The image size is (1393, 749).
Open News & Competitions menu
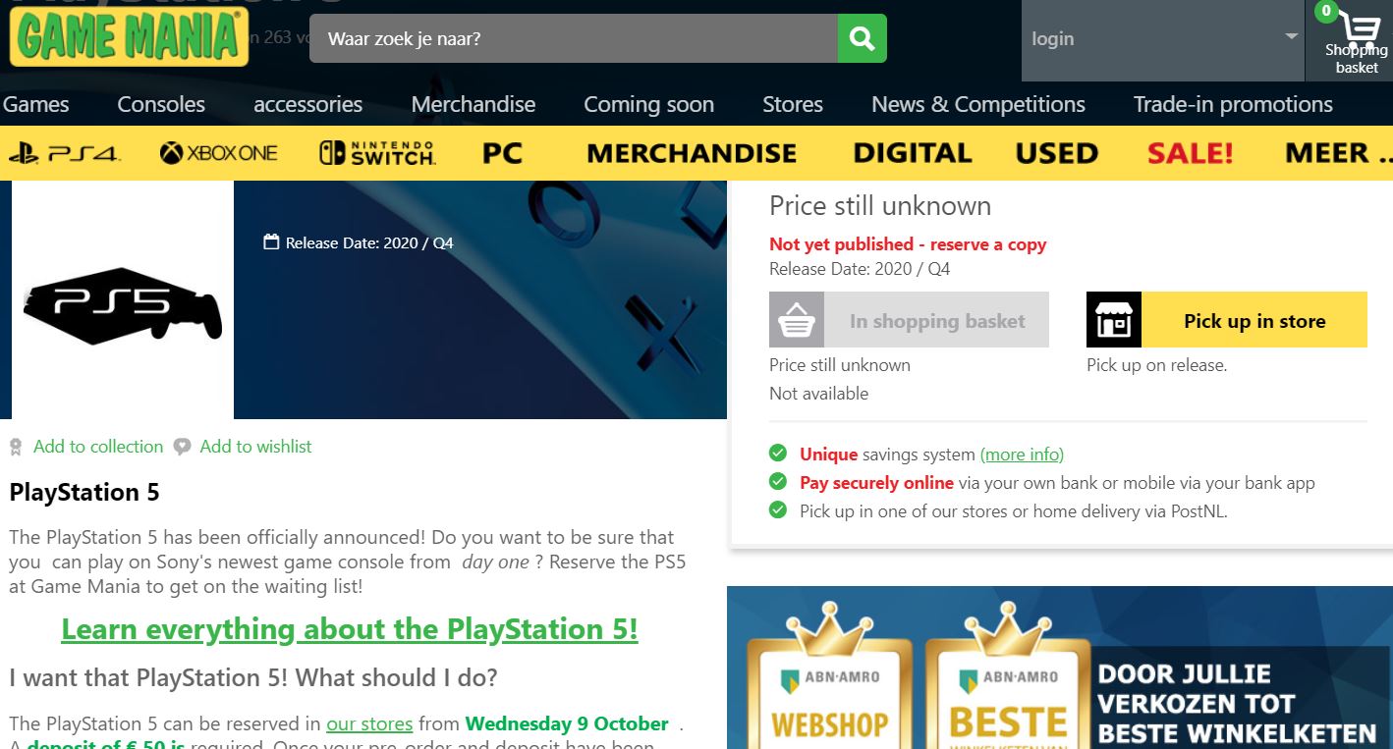click(978, 104)
